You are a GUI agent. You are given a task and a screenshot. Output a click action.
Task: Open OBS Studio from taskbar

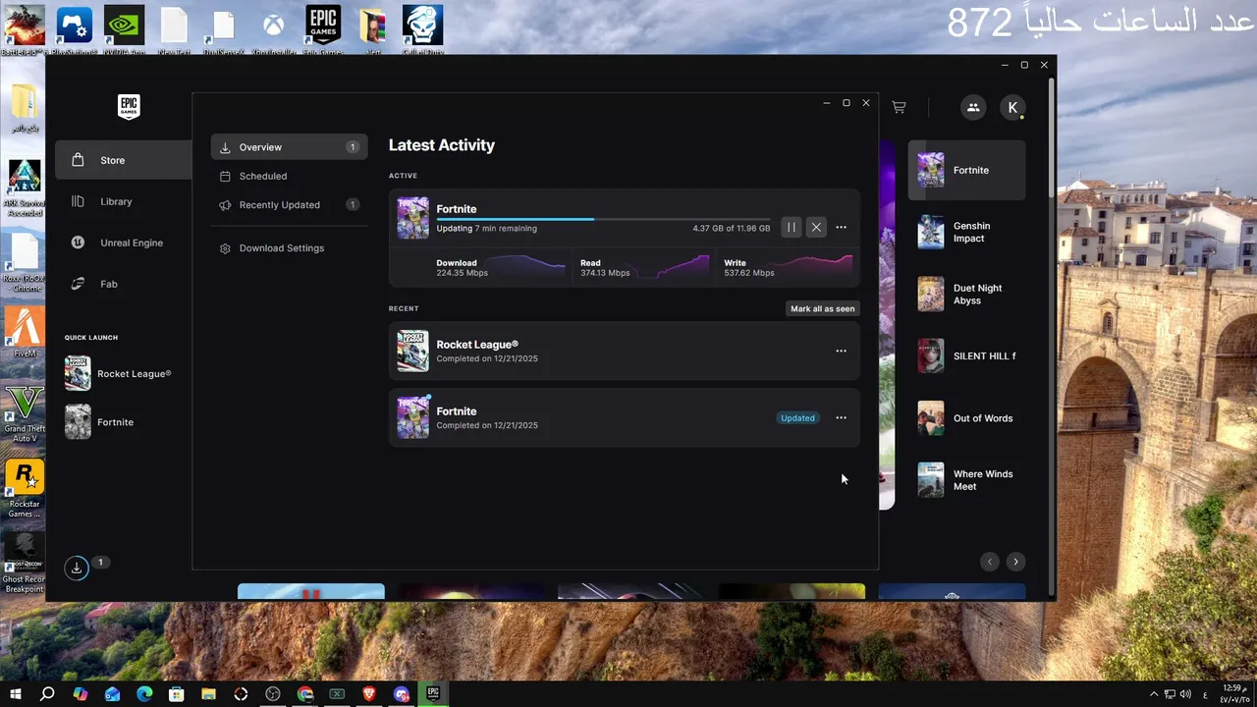click(x=273, y=693)
